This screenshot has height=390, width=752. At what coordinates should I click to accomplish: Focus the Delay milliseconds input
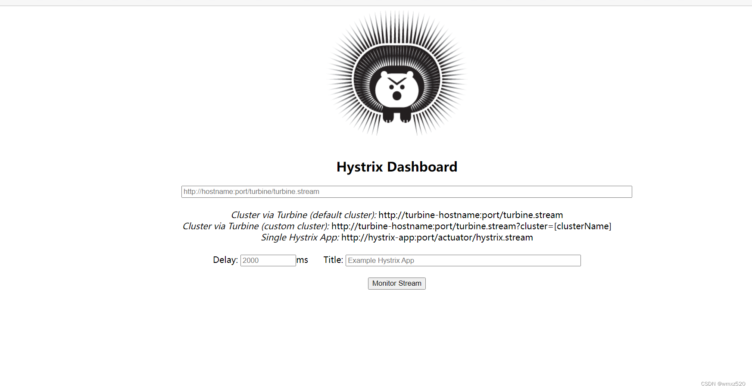[x=268, y=260]
